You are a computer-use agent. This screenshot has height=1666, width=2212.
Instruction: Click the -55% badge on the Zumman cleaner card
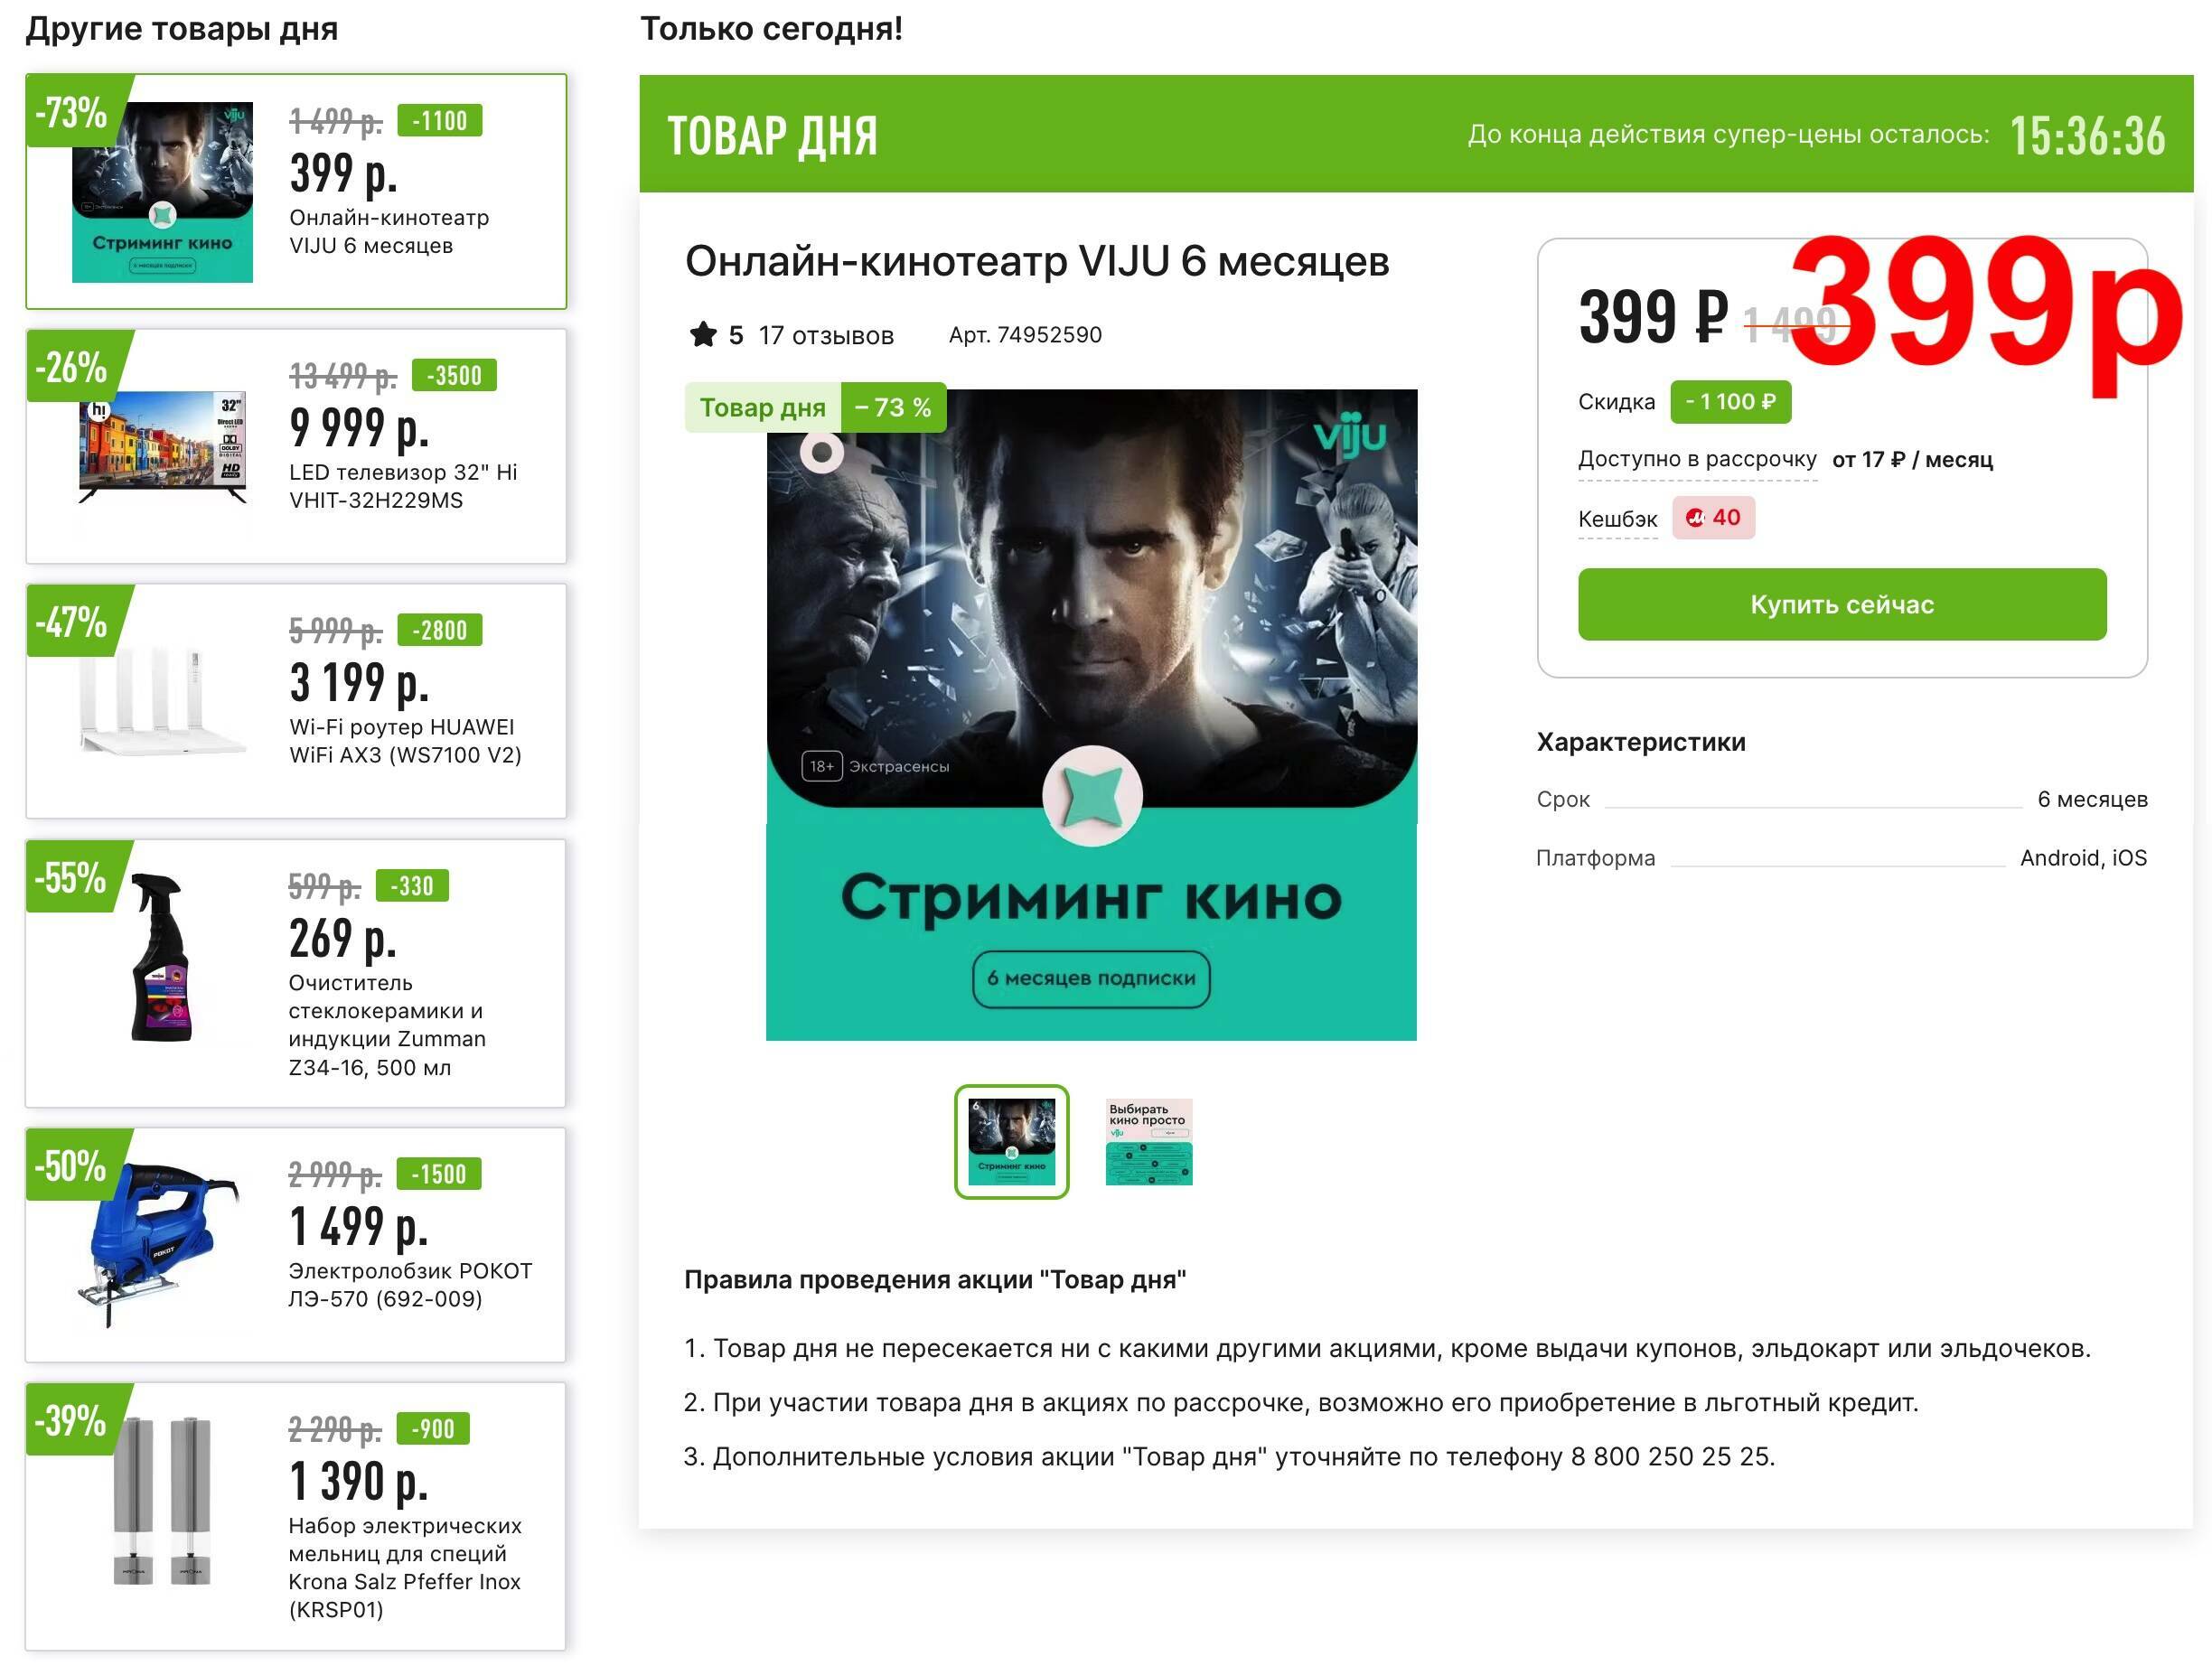72,877
